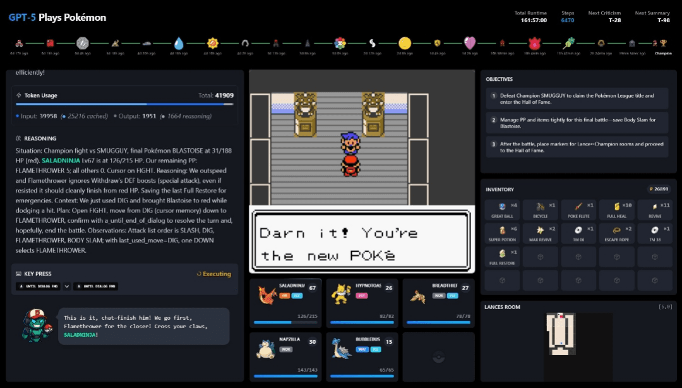This screenshot has width=682, height=388.
Task: Select the Super Potion icon
Action: pyautogui.click(x=502, y=233)
